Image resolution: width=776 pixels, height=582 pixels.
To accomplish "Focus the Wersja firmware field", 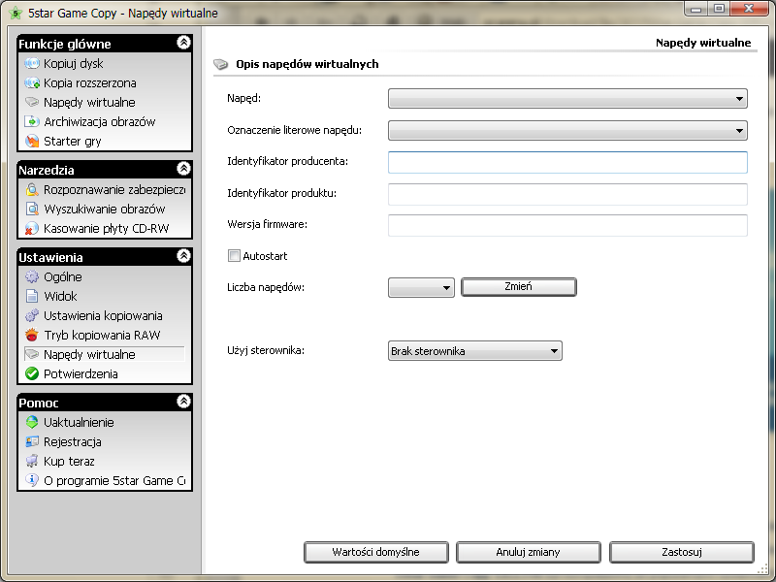I will pyautogui.click(x=567, y=225).
